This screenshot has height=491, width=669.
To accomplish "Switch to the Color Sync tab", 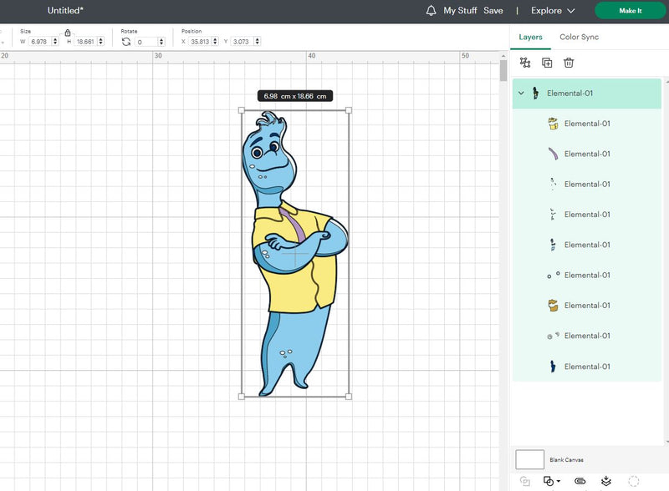I will 579,37.
